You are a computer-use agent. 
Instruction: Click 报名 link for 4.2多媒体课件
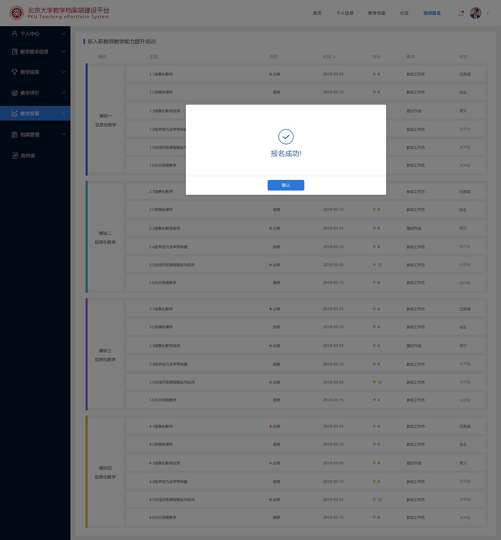pos(463,445)
